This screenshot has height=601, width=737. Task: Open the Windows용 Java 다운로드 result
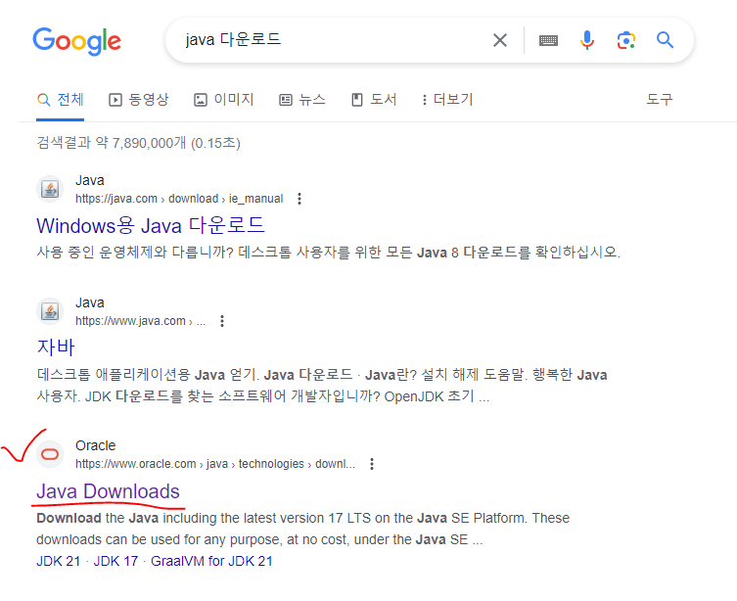pyautogui.click(x=151, y=225)
